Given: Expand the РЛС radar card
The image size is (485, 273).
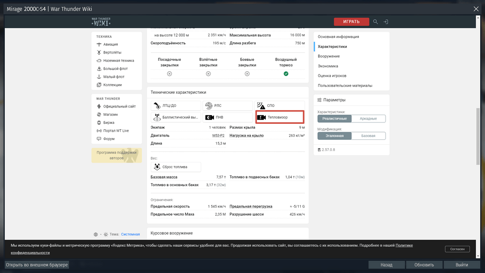Looking at the screenshot, I should tap(227, 106).
